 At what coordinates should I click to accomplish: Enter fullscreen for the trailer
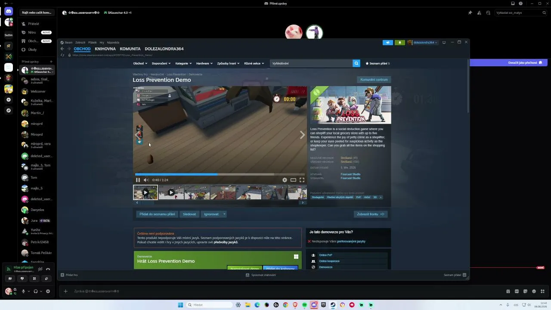click(302, 180)
